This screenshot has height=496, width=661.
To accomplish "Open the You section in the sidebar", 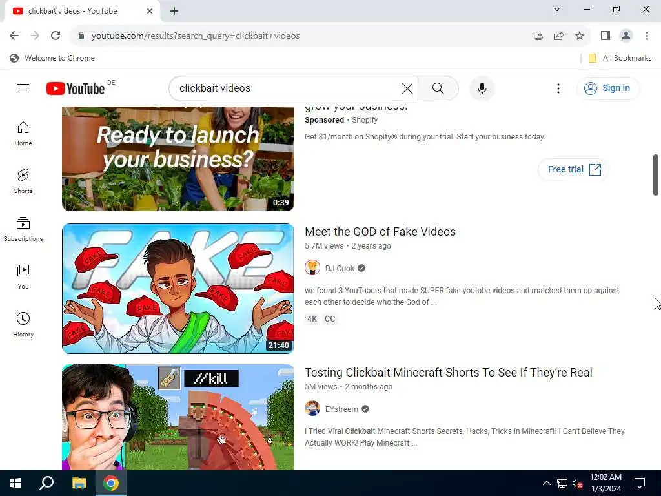I will [23, 276].
